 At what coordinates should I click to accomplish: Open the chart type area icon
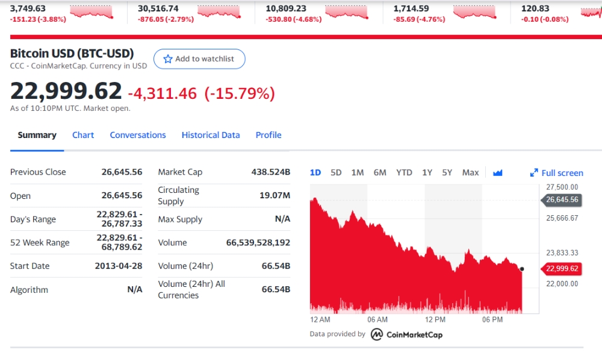[x=498, y=172]
